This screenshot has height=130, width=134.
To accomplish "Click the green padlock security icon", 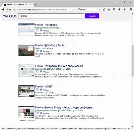I will [10, 10].
